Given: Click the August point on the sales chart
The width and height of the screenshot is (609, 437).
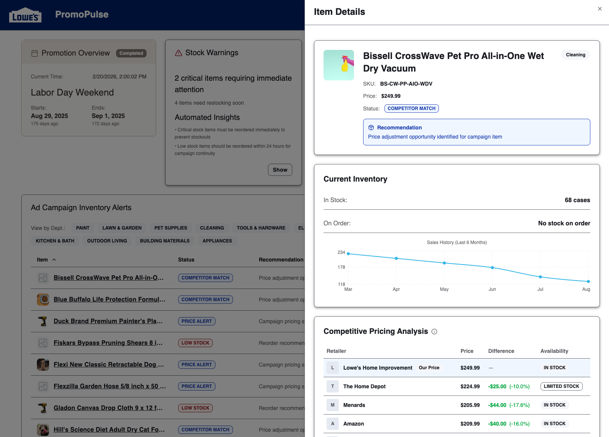Looking at the screenshot, I should pyautogui.click(x=588, y=282).
